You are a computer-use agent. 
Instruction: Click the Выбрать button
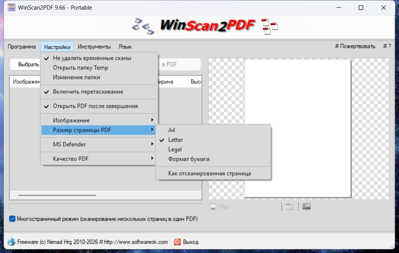(x=25, y=64)
